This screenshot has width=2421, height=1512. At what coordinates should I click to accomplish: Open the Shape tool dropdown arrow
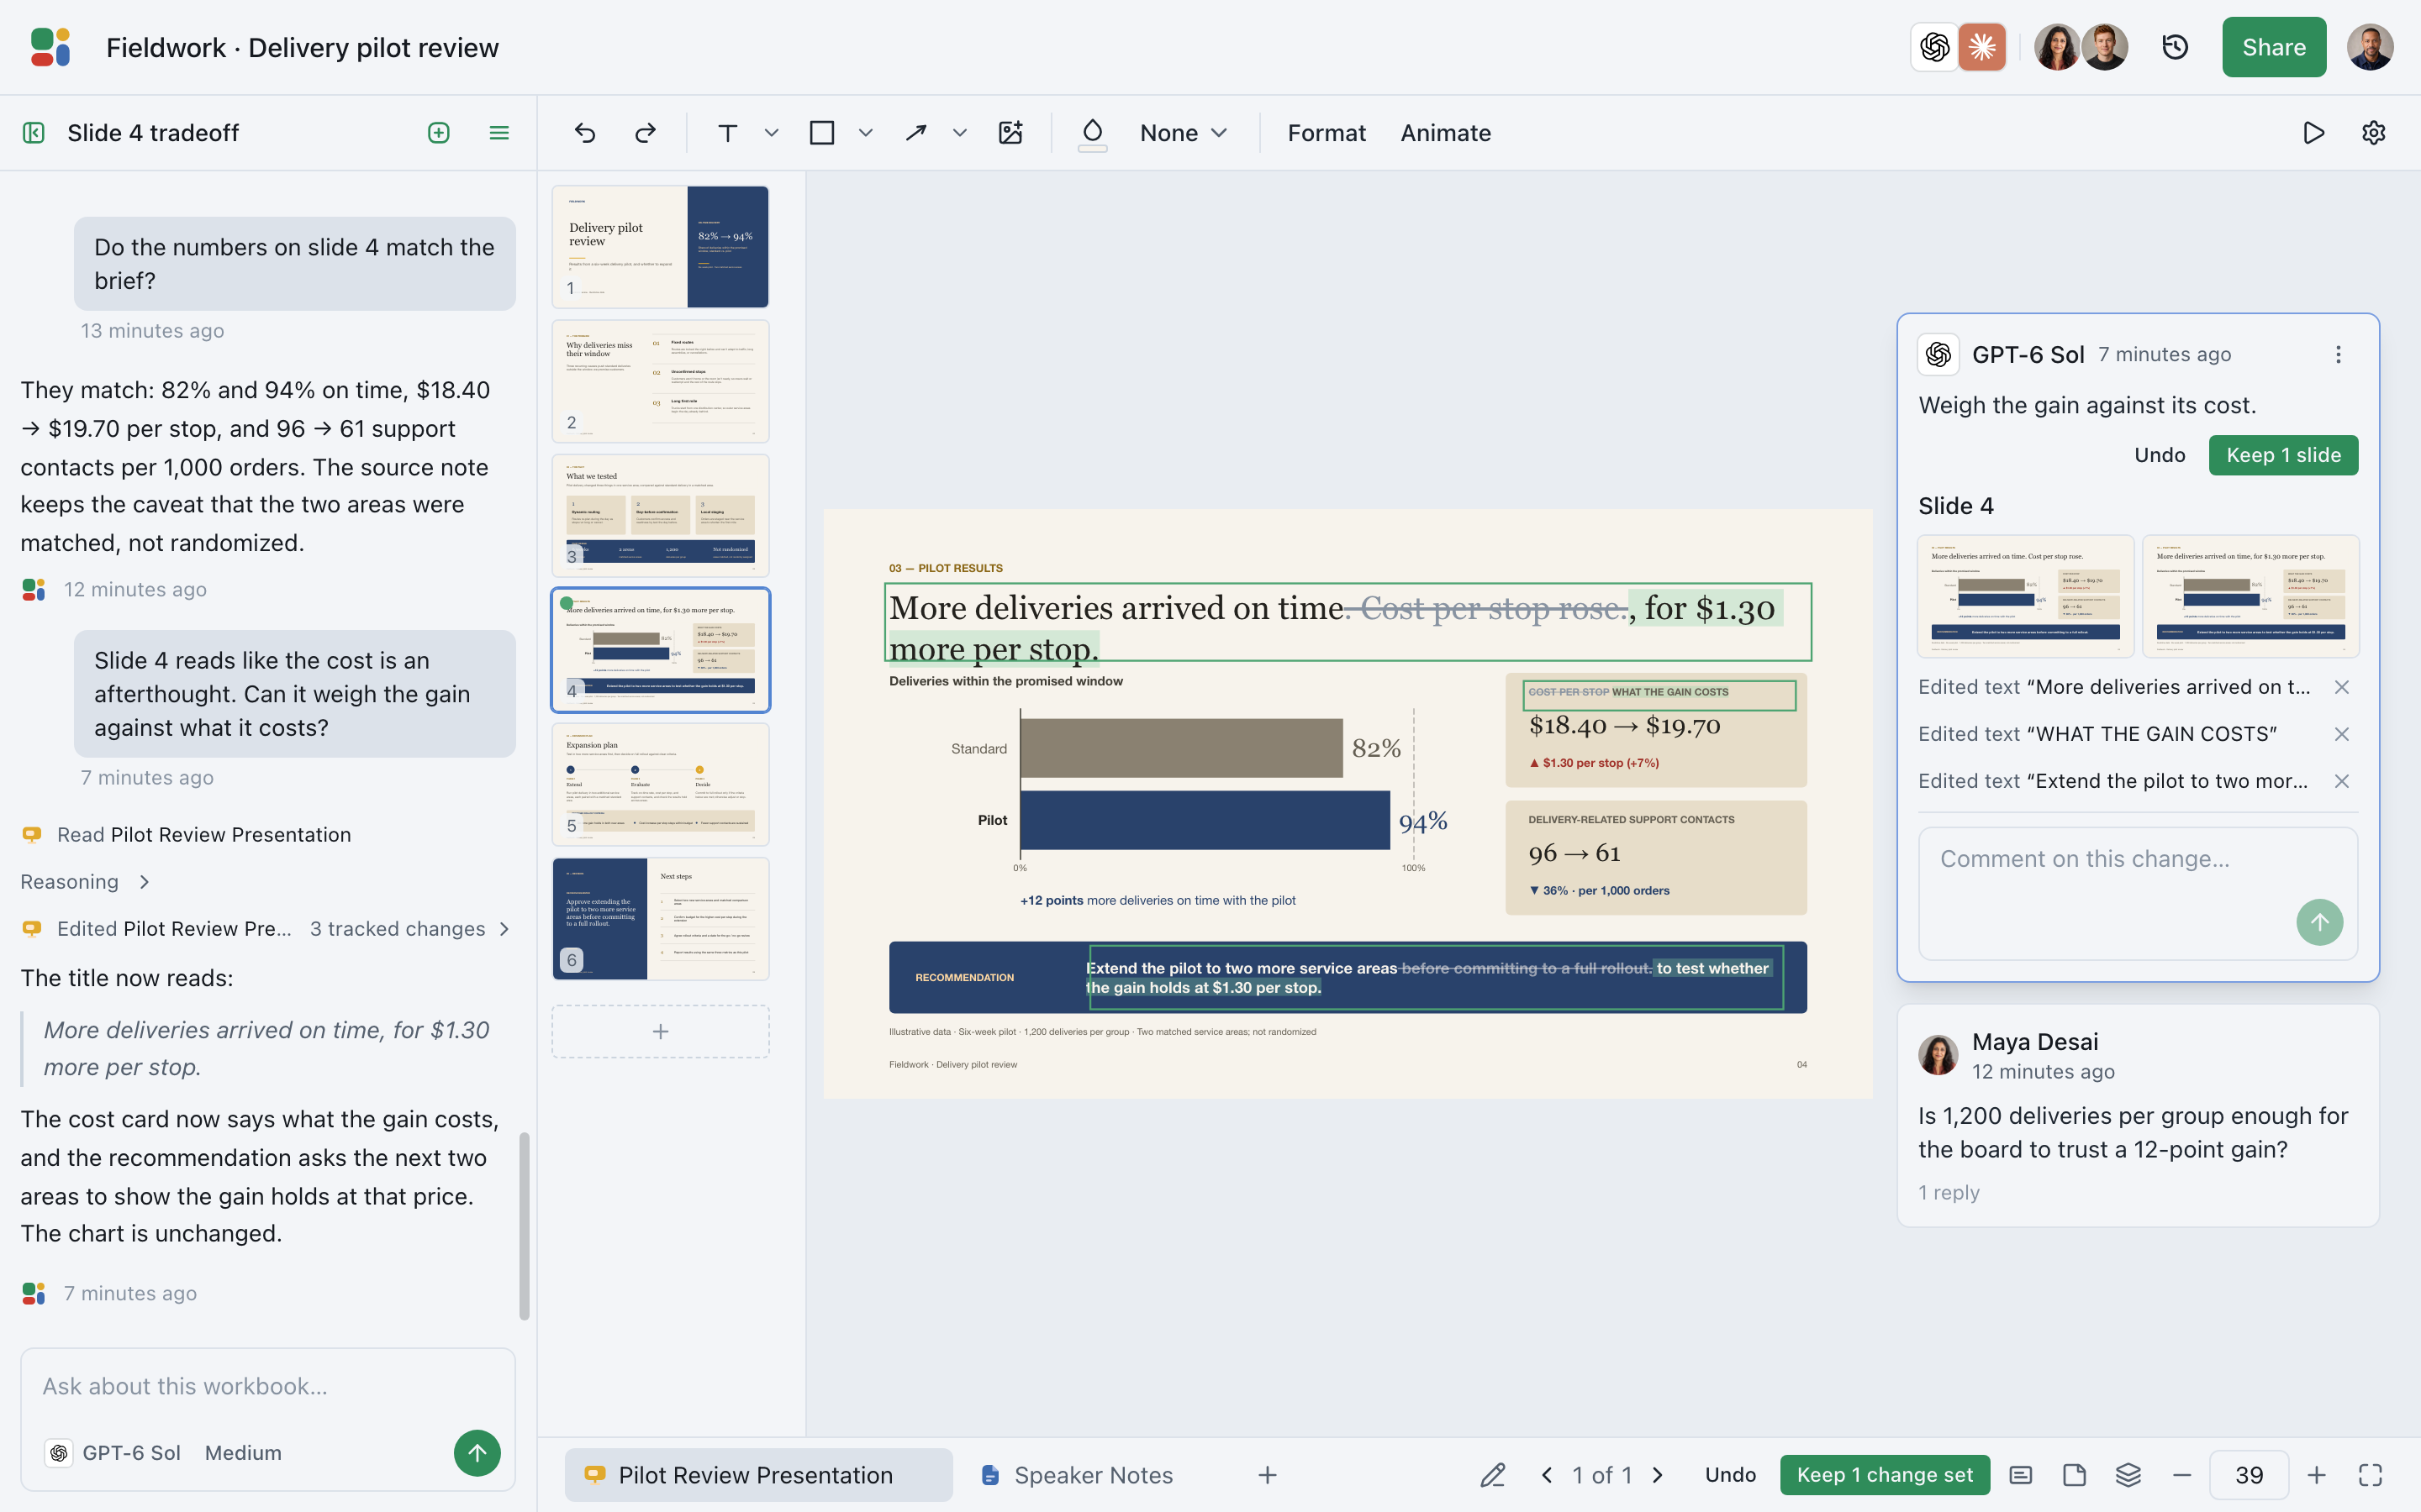point(865,133)
